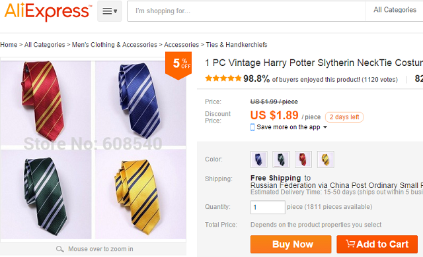Select the green tie color option
423x257 pixels.
281,159
